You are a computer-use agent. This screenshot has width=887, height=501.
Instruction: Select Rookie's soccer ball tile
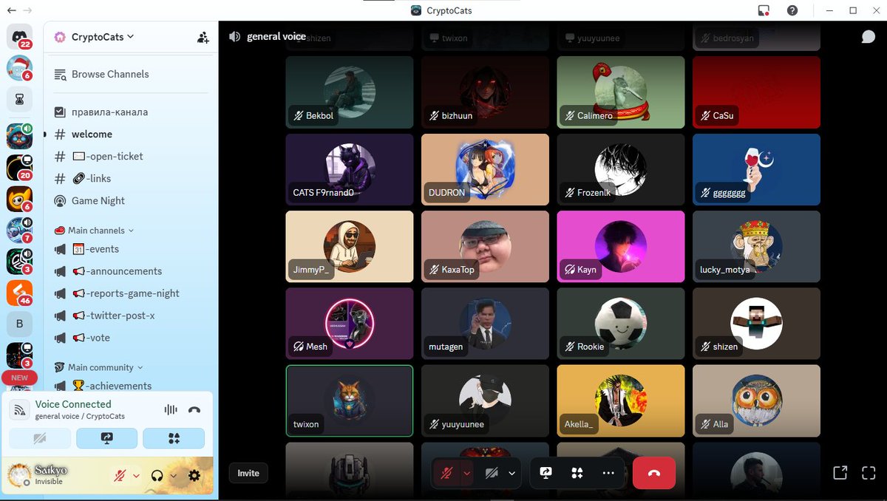coord(621,323)
